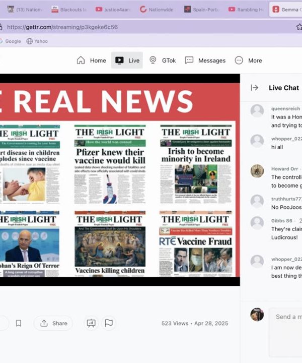Open Messages in the navigation bar

pyautogui.click(x=205, y=60)
